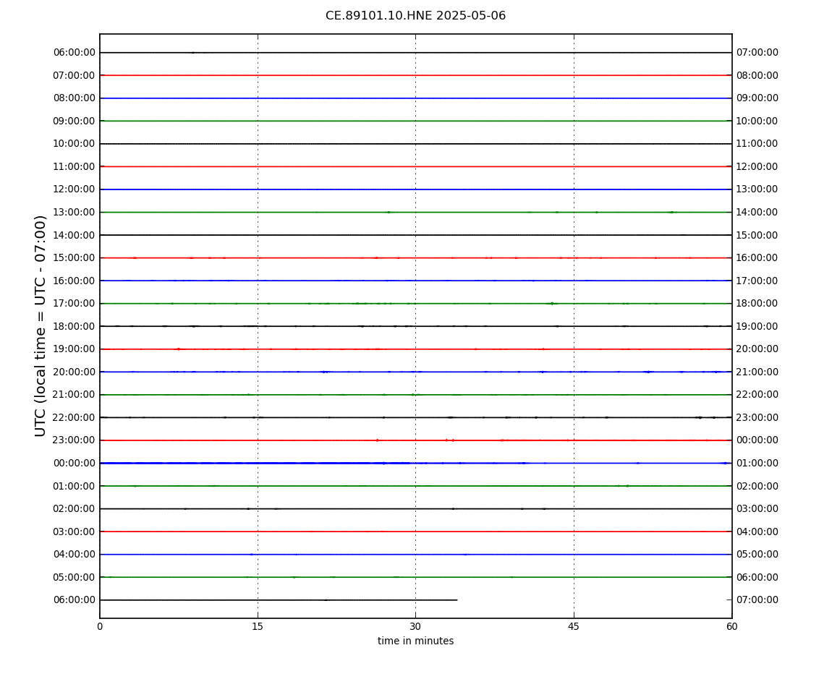Viewport: 832px width, 687px height.
Task: Click the left 11:00:00 time label
Action: (x=74, y=166)
